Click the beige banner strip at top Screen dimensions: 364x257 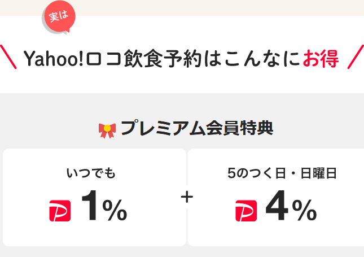pos(182,8)
